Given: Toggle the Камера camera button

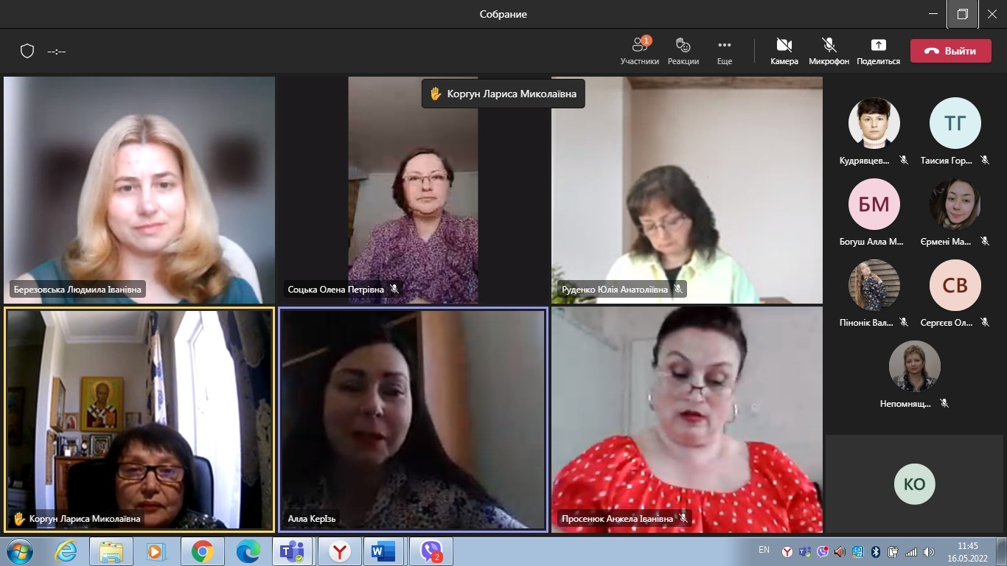Looking at the screenshot, I should [x=784, y=51].
